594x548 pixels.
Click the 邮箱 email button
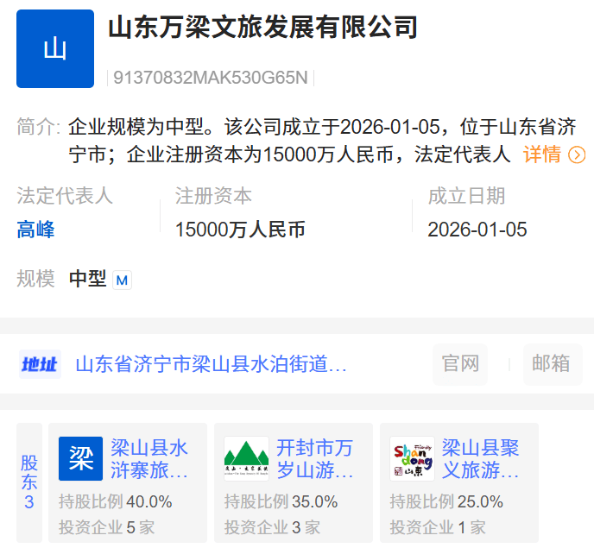point(552,364)
